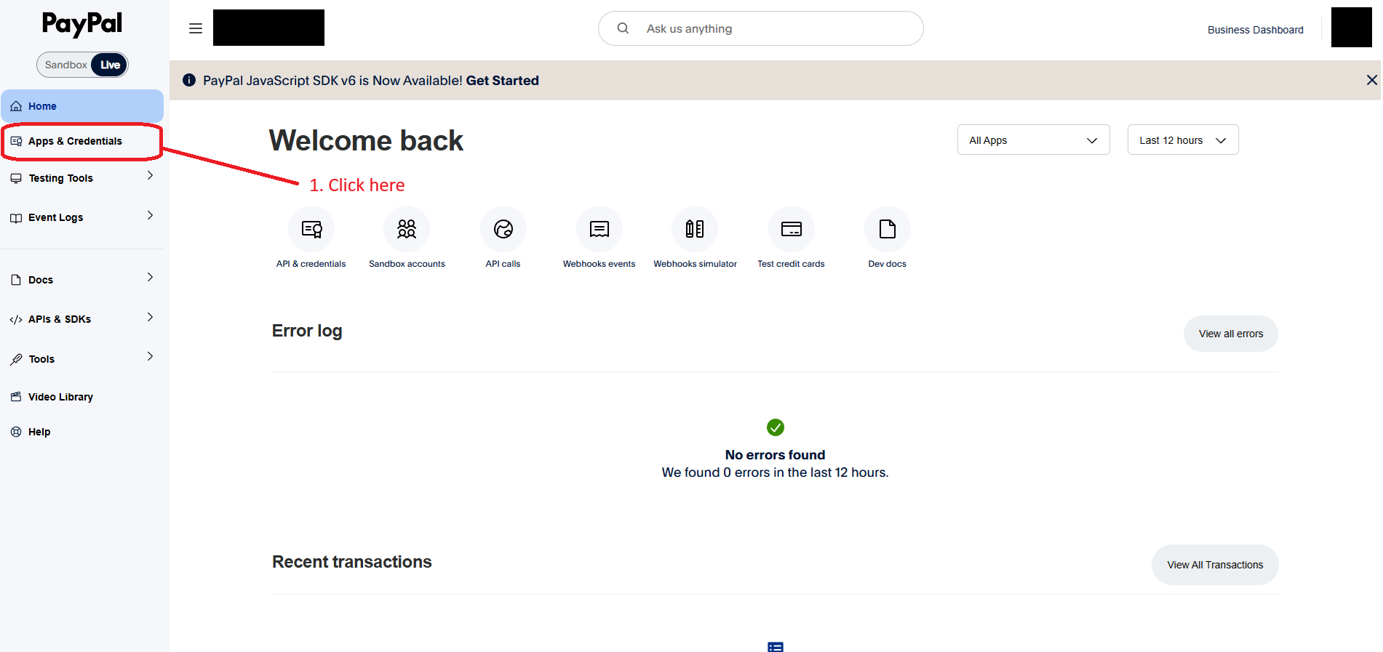Click the Tools sidebar label
Viewport: 1383px width, 652px height.
click(41, 359)
